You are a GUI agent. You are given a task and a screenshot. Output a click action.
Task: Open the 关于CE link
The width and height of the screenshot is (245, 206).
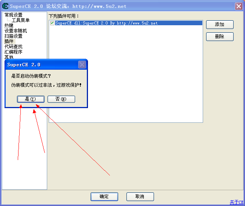click(x=236, y=202)
